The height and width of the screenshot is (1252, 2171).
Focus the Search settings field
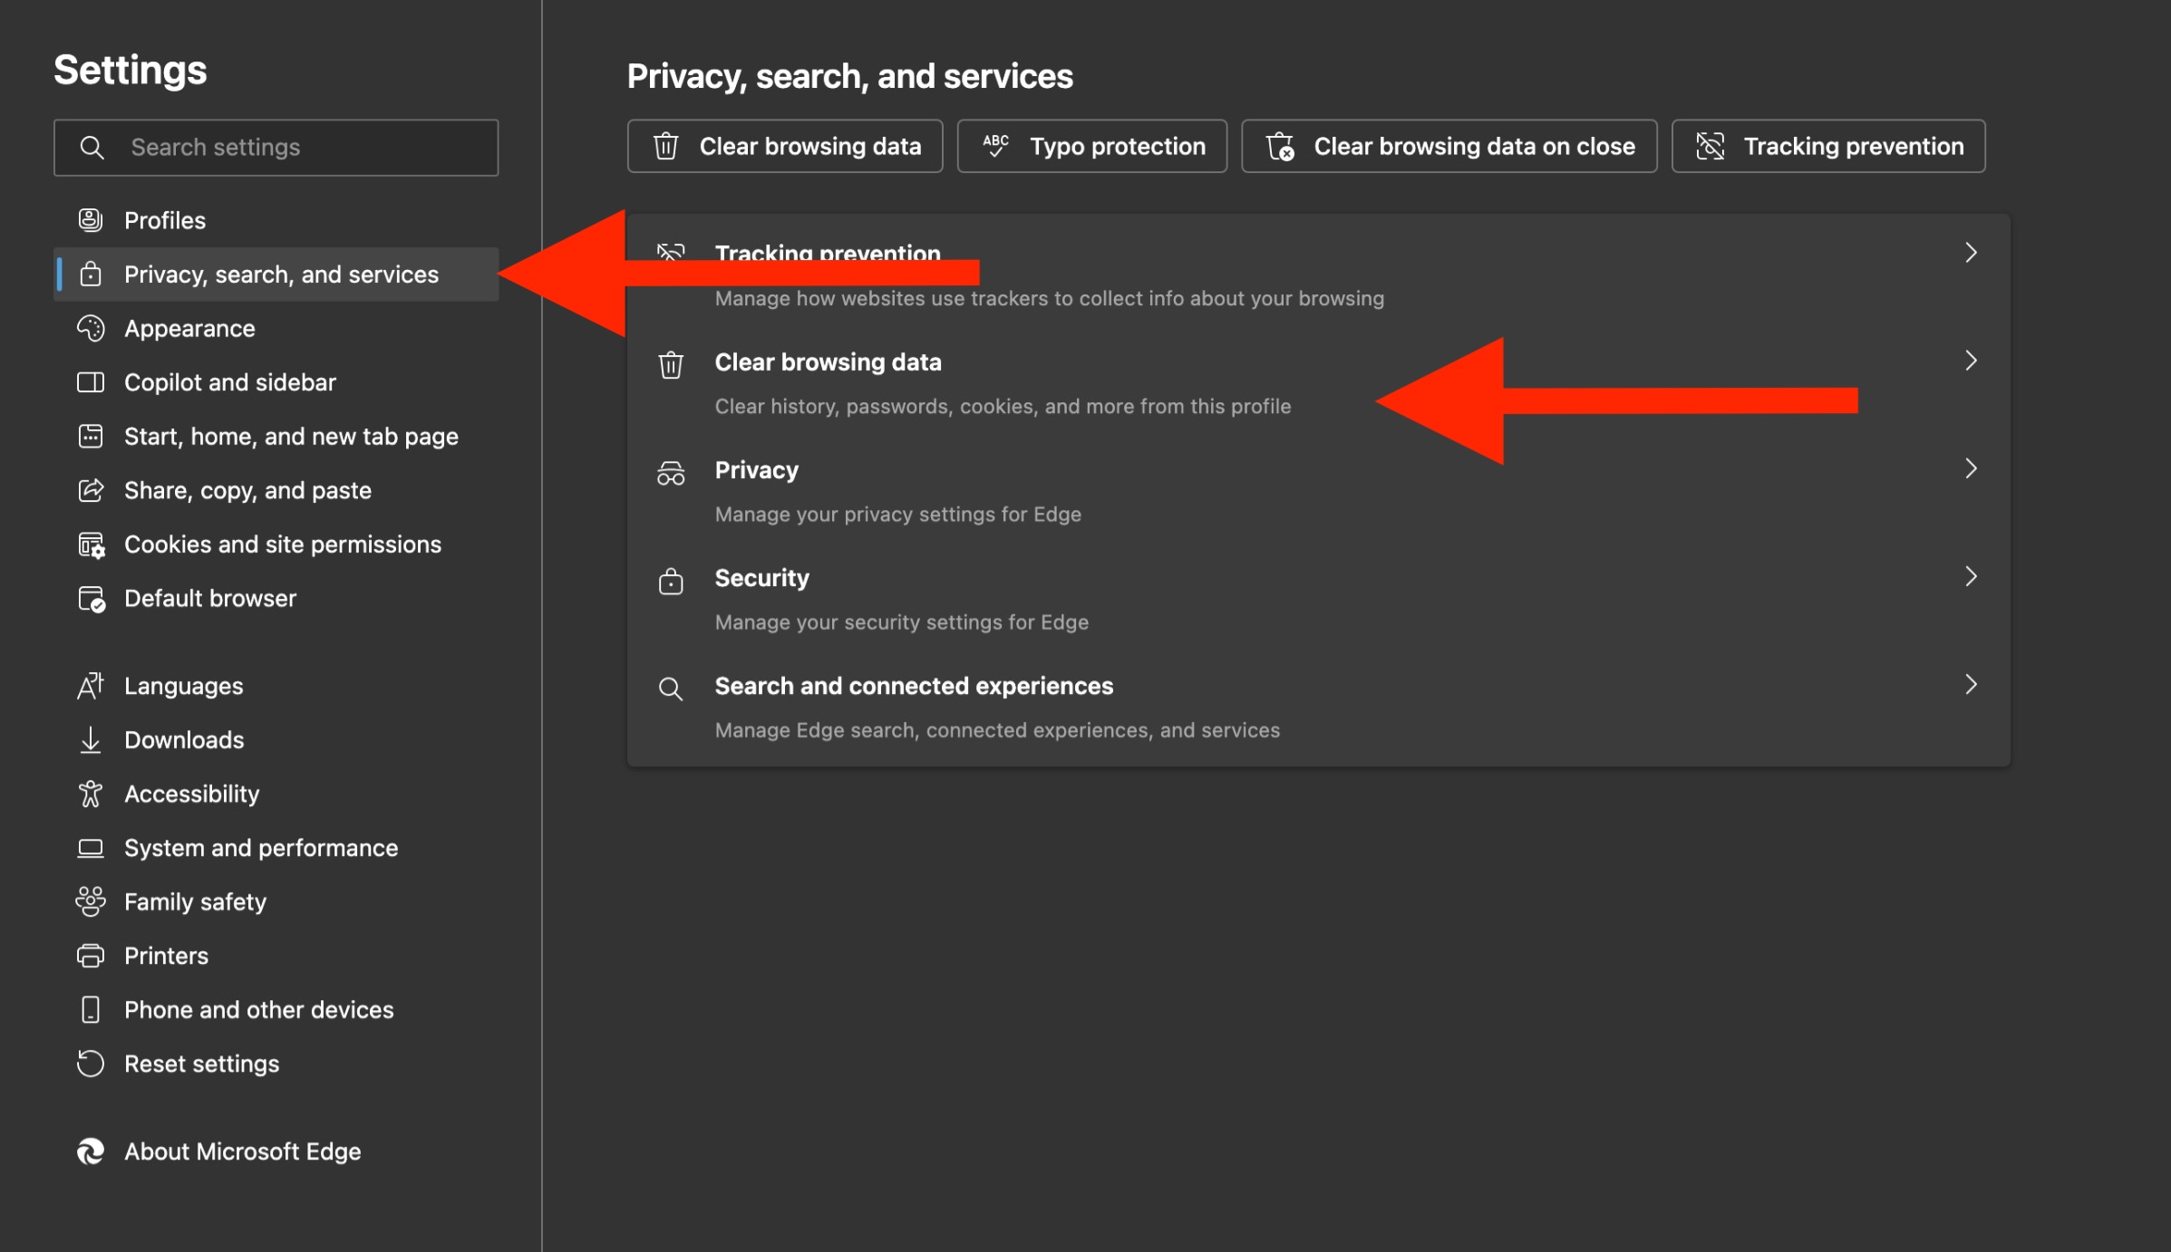276,147
